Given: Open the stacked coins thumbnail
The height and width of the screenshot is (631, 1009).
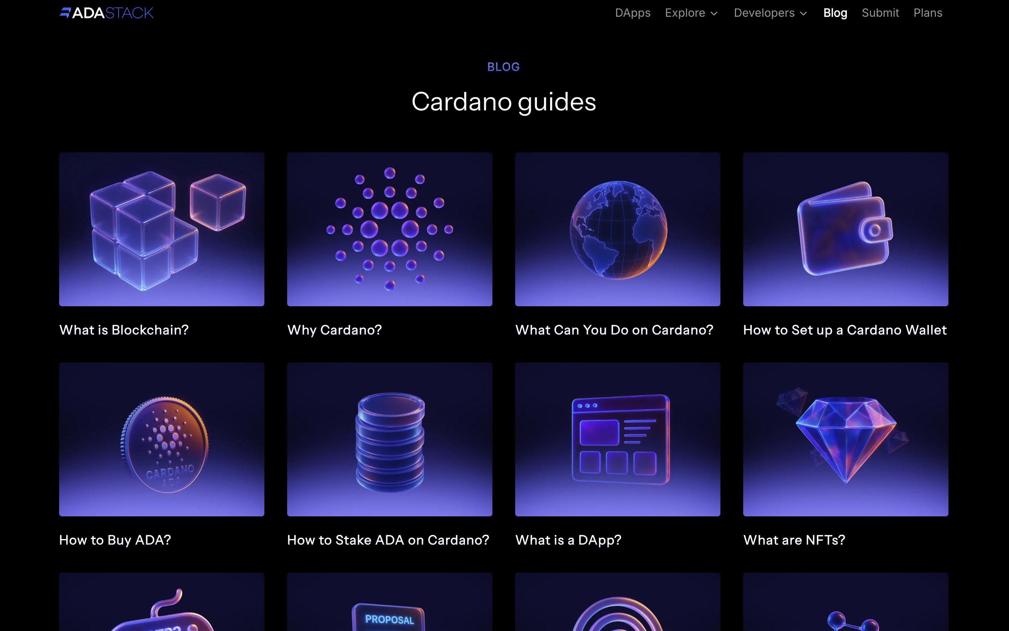Looking at the screenshot, I should pos(389,439).
